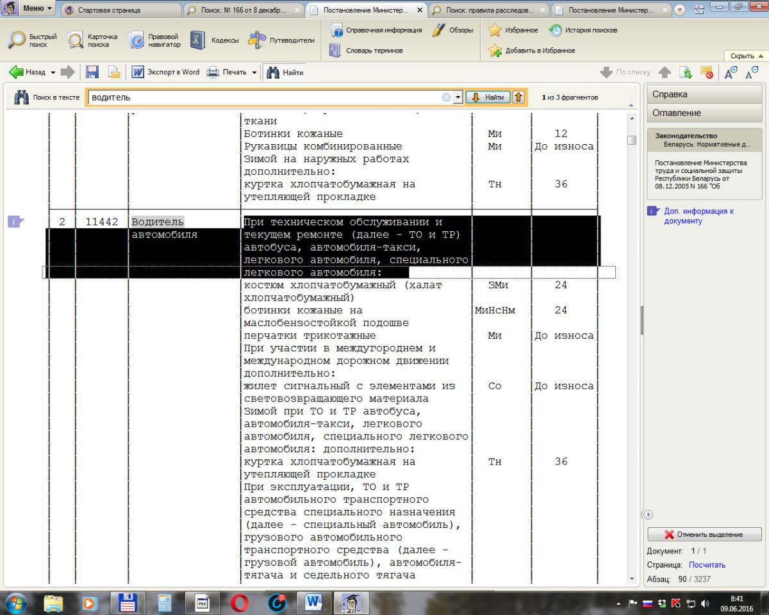
Task: Click the text перчатки трикотажные
Action: pyautogui.click(x=310, y=336)
